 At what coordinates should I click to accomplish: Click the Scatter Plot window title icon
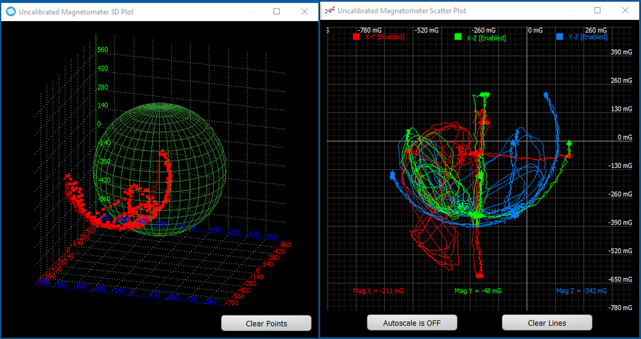tap(330, 11)
